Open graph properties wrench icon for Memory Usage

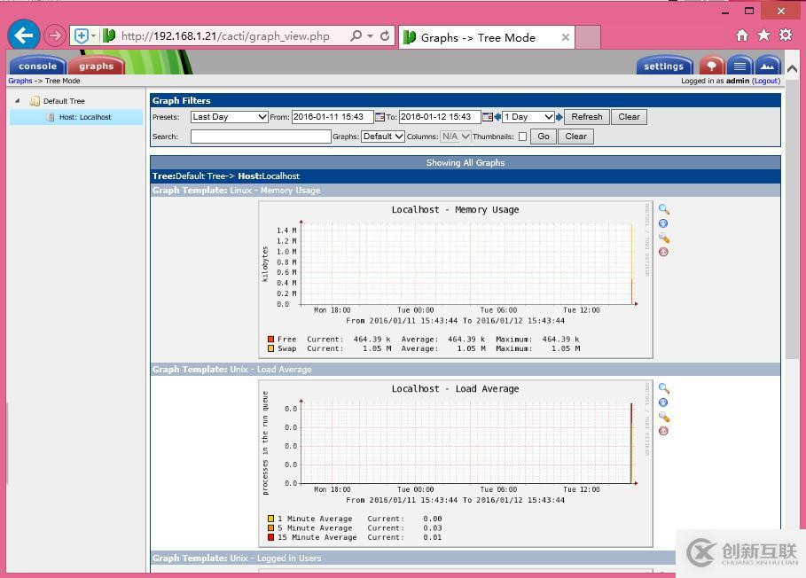(x=663, y=238)
